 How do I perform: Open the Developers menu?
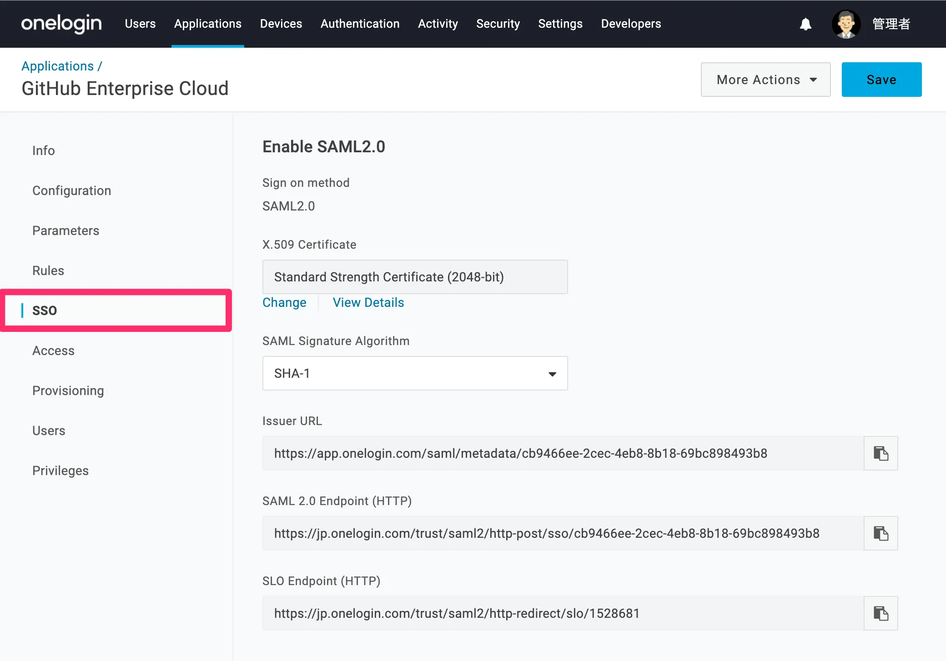pos(631,24)
